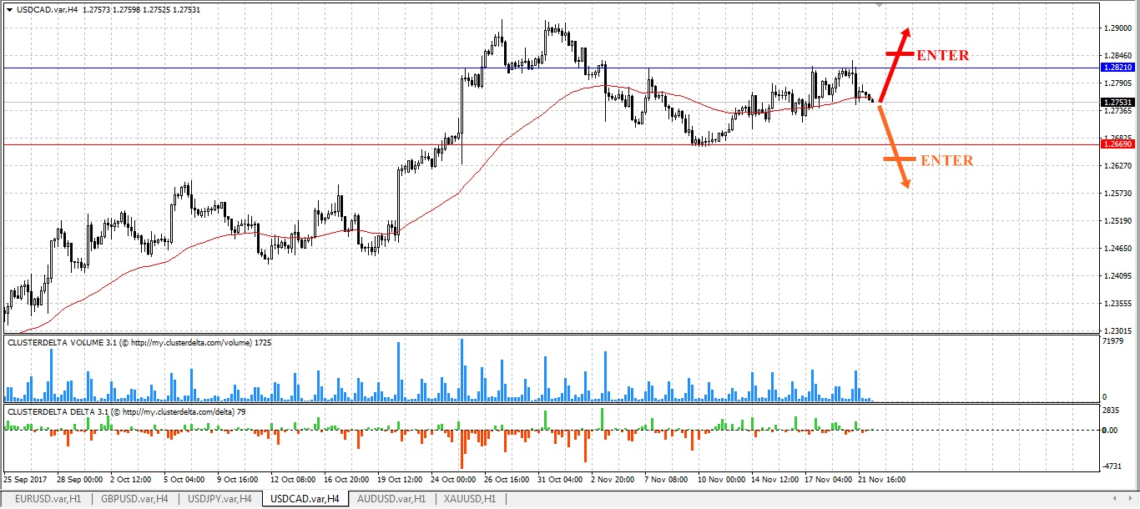This screenshot has height=509, width=1140.
Task: Open one-click trading arrow beside USDCAD.var,H4
Action: tap(9, 9)
